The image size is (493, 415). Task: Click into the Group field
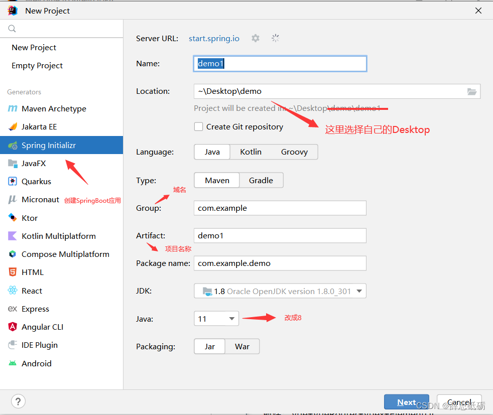tap(280, 208)
